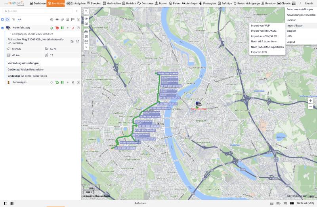This screenshot has width=317, height=207.
Task: Toggle watch-on-map column header icon
Action: 52,19
